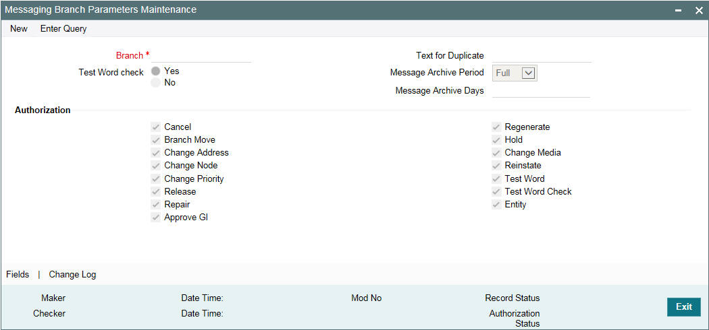Image resolution: width=709 pixels, height=330 pixels.
Task: Open the Change Log link
Action: tap(72, 275)
